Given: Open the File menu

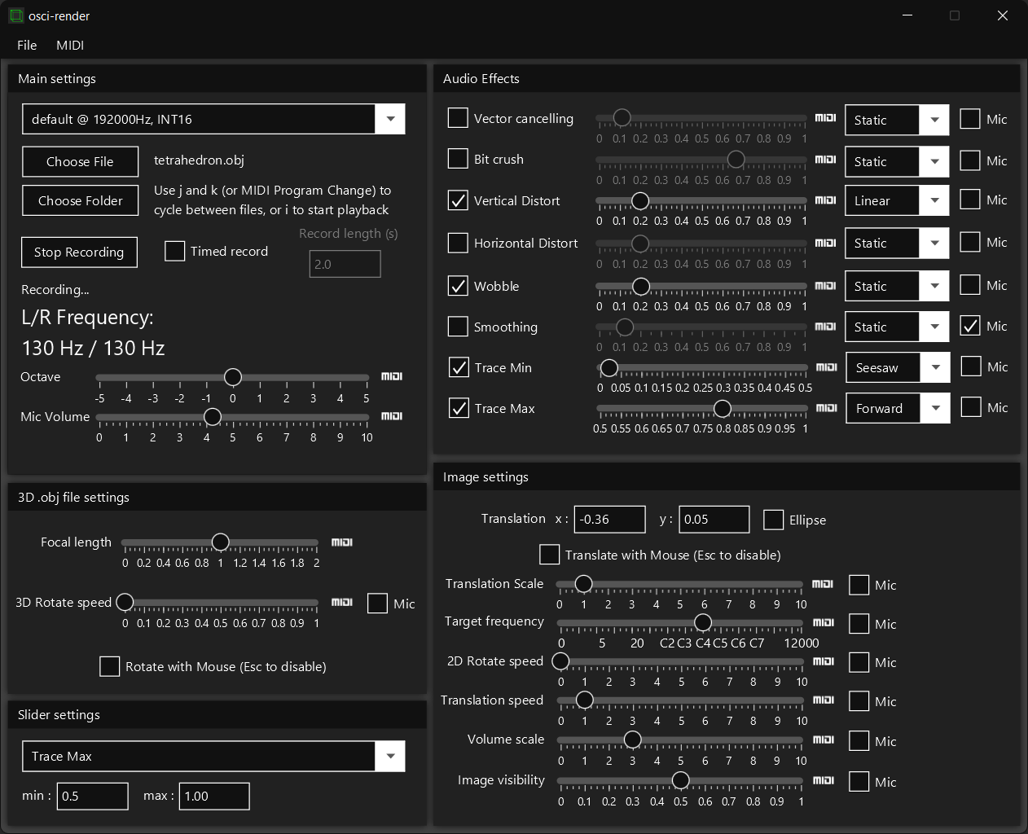Looking at the screenshot, I should coord(27,46).
